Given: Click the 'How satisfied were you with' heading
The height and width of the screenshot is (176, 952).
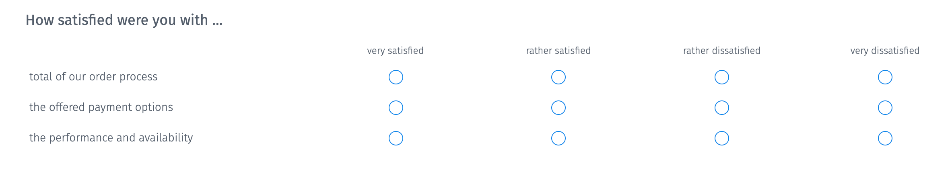Looking at the screenshot, I should [124, 20].
